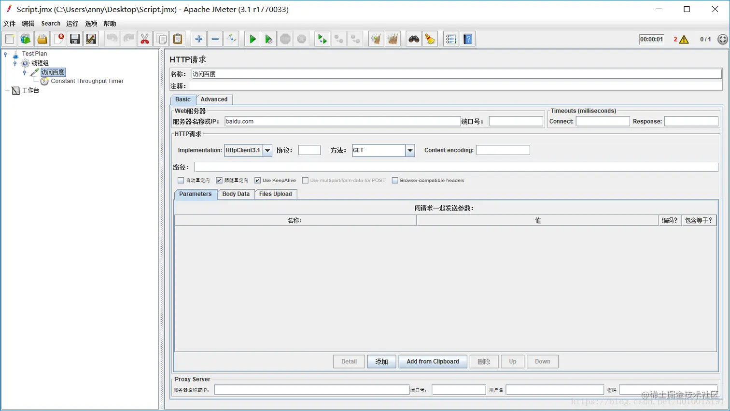Open the 选项 menu
Viewport: 730px width, 411px height.
[x=91, y=24]
